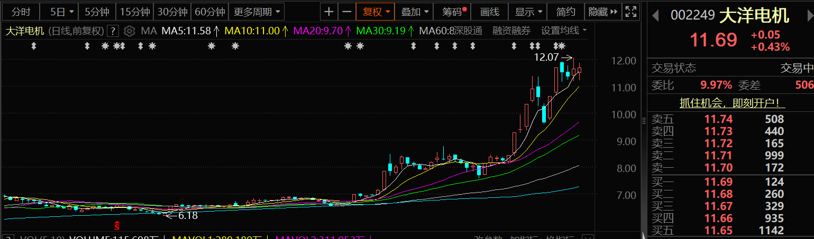The image size is (814, 239).
Task: Click the 抓住机会,即刻开户 link
Action: click(732, 103)
